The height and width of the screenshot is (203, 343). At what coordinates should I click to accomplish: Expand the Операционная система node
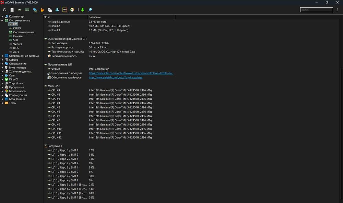tap(2, 56)
